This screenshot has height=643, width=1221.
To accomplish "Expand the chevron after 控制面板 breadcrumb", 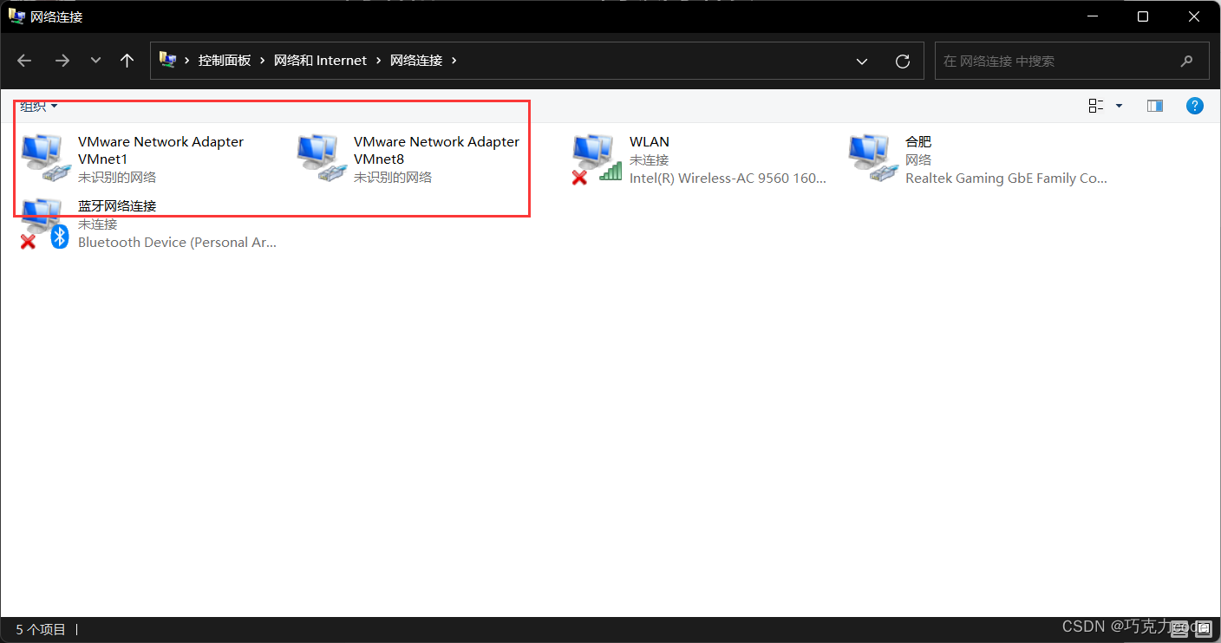I will tap(263, 61).
